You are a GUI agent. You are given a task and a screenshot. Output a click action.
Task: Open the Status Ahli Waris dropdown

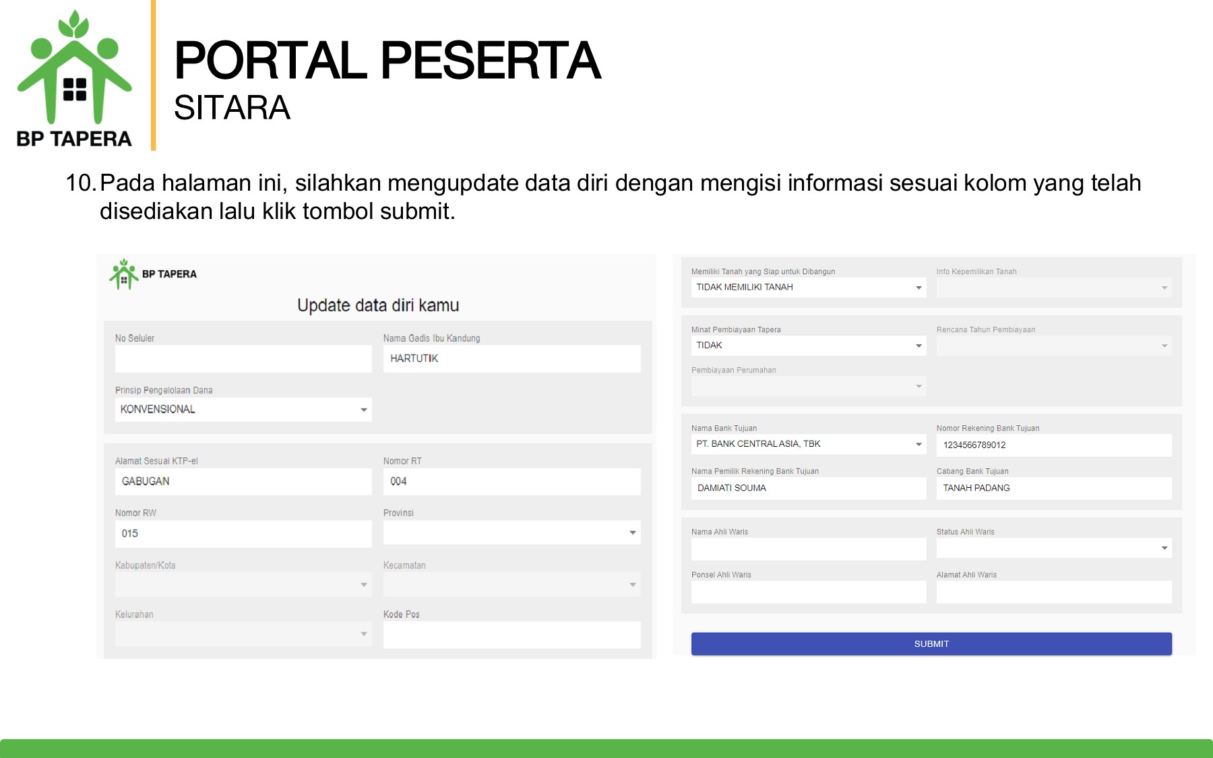tap(1164, 548)
